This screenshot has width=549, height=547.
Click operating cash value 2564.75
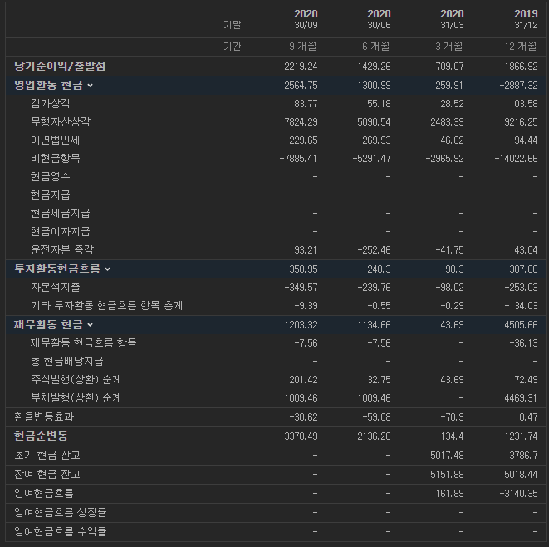coord(301,85)
